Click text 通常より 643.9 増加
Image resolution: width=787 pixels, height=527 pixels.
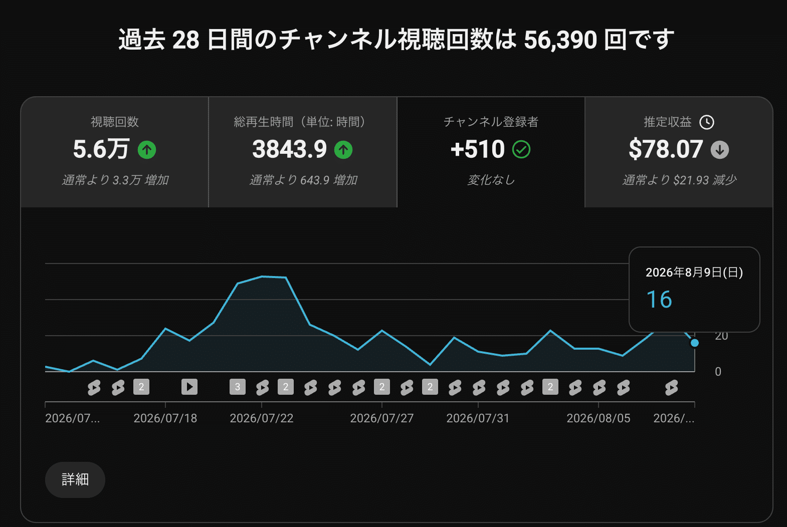tap(303, 180)
